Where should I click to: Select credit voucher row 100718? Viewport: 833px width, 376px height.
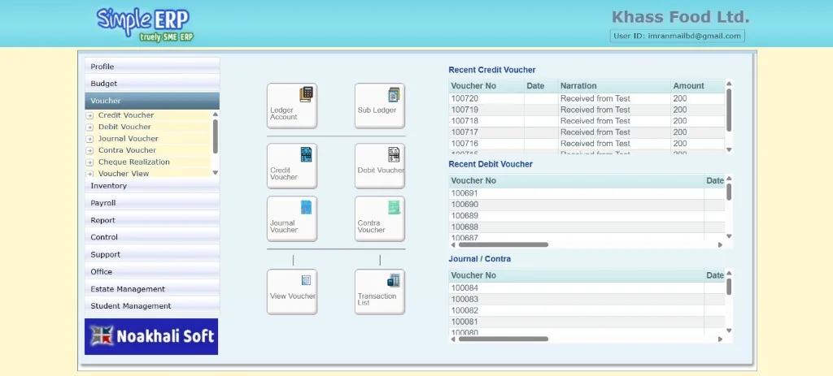pos(587,121)
